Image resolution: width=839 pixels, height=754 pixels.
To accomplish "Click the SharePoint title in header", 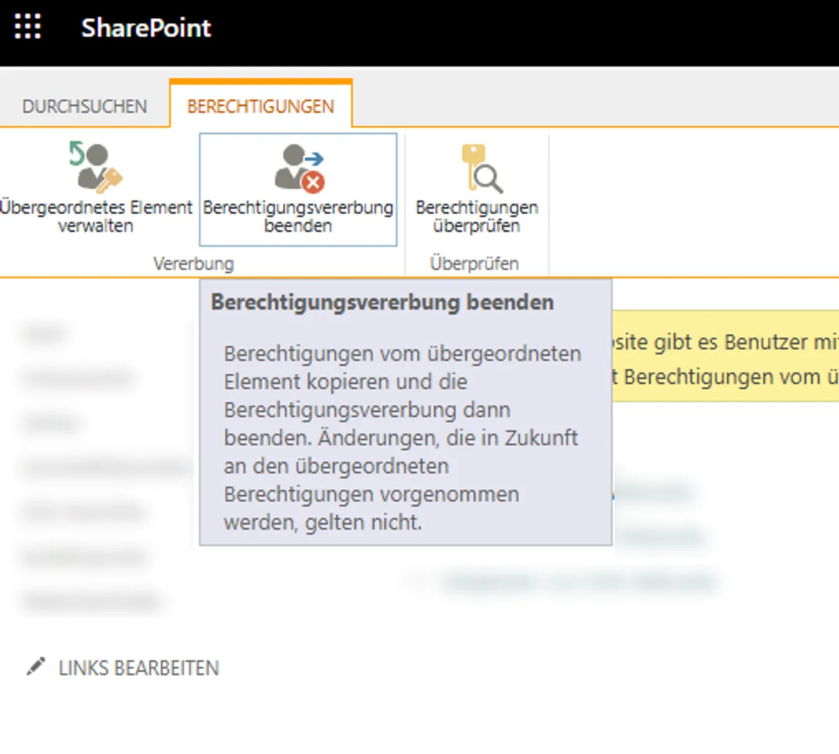I will coord(145,28).
